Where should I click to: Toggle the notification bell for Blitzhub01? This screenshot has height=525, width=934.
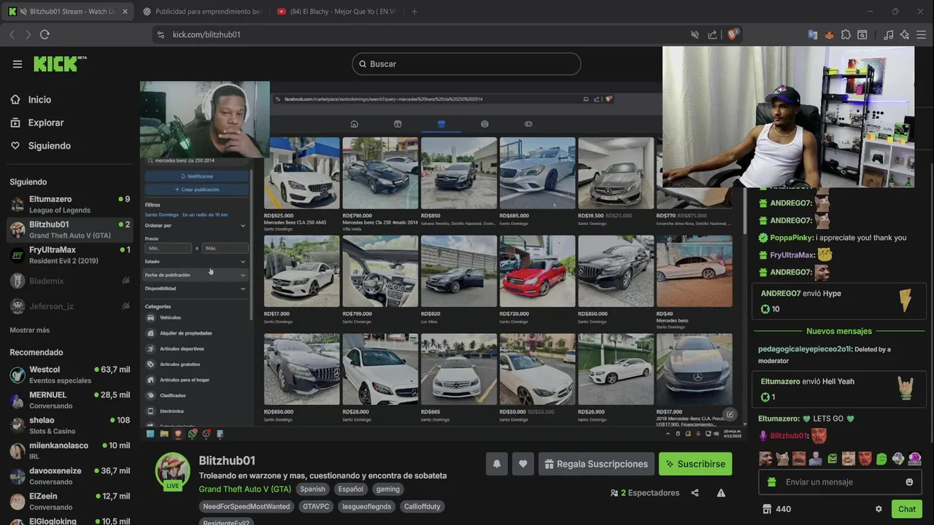tap(497, 464)
